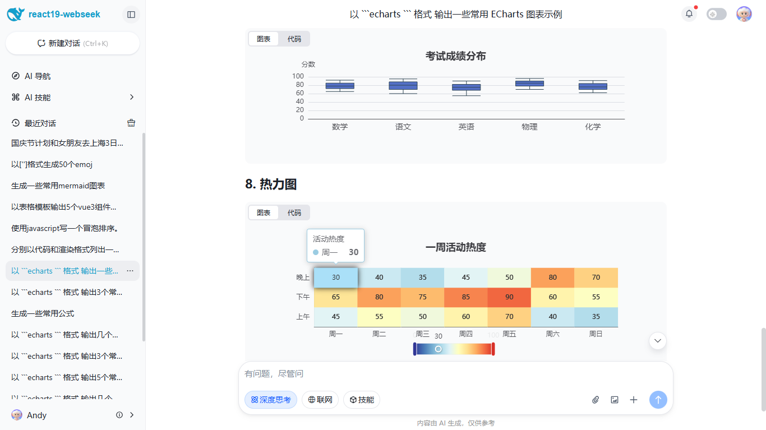This screenshot has width=766, height=430.
Task: Click the right red handle of the visualMap range
Action: 493,349
